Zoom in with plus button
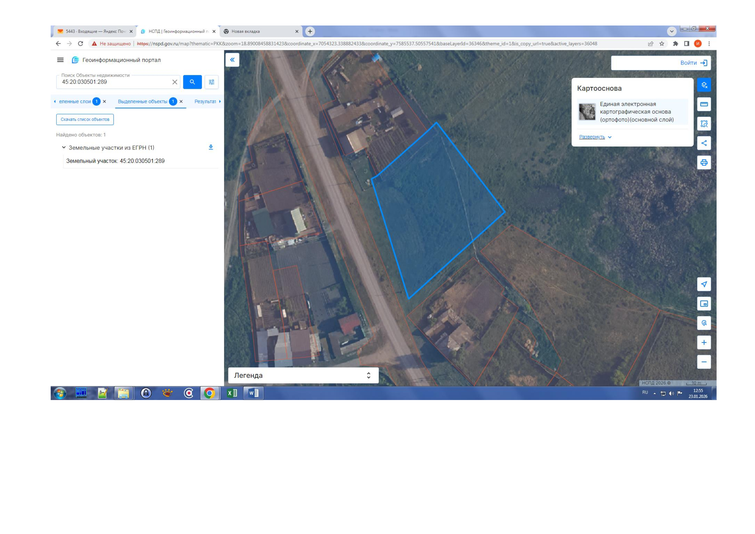This screenshot has height=534, width=755. [704, 342]
